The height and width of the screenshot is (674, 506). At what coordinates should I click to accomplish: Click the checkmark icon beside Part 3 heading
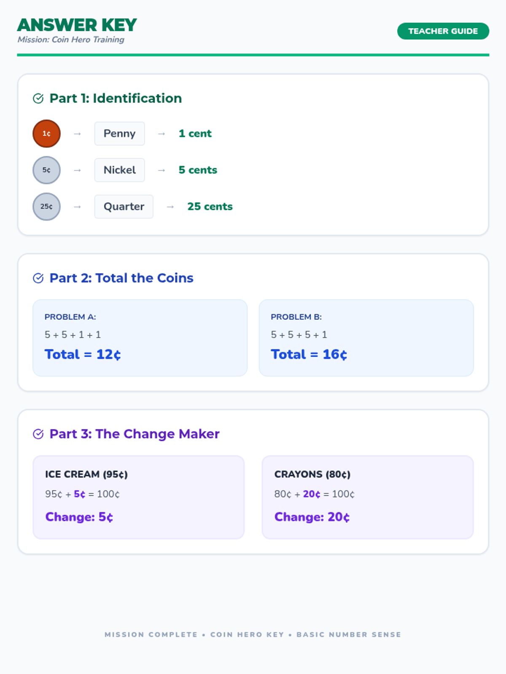click(38, 434)
